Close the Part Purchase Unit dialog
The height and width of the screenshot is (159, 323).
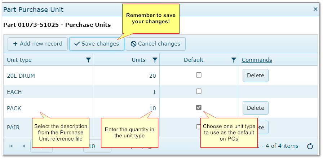tap(315, 9)
